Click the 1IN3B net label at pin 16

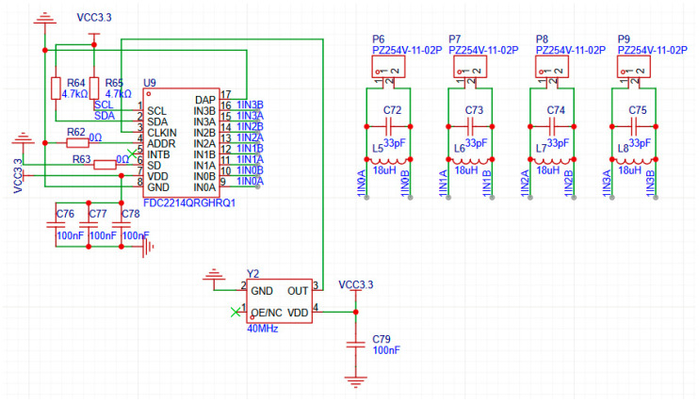pyautogui.click(x=250, y=105)
